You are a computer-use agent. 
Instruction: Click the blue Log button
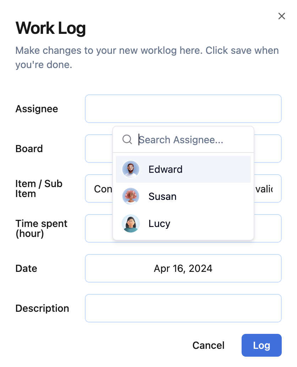[x=261, y=345]
